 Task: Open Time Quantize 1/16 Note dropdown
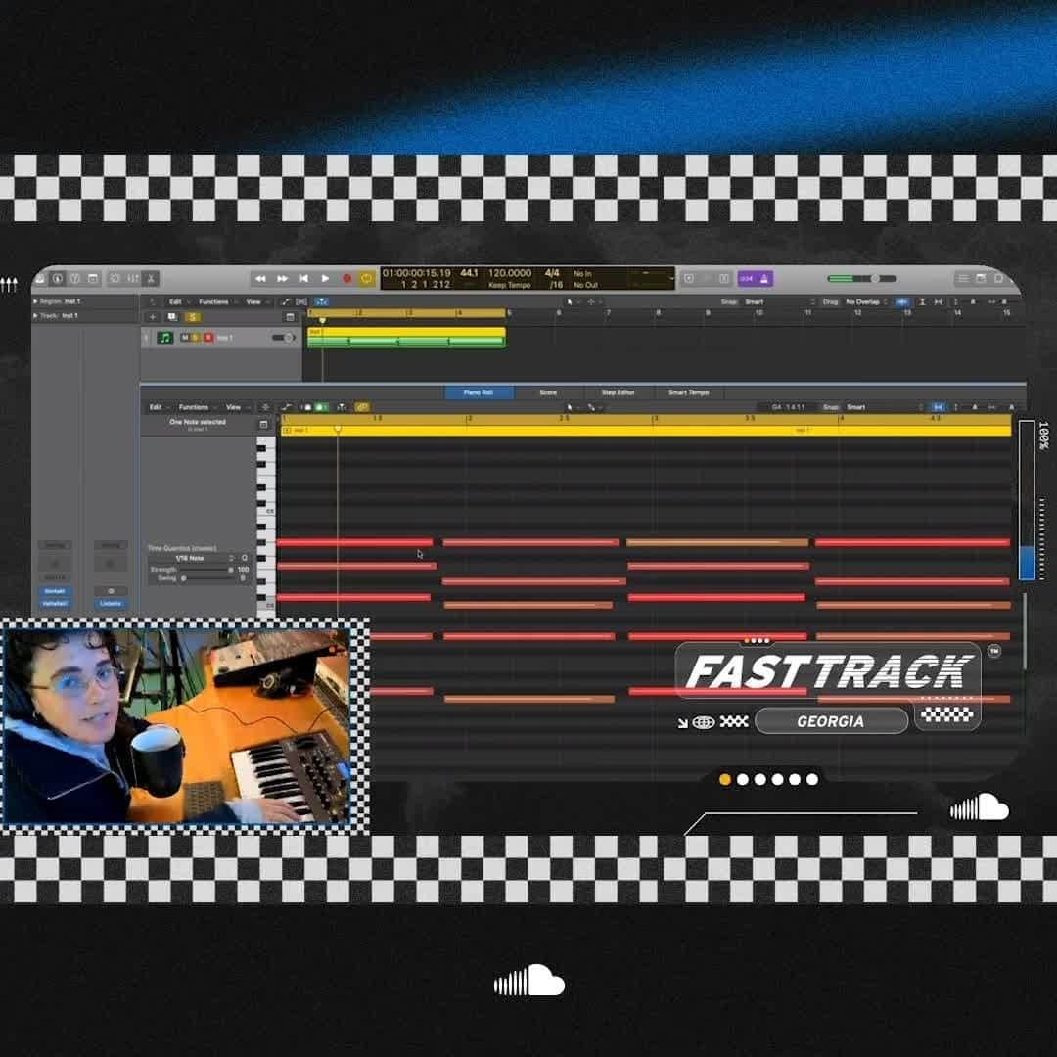192,558
